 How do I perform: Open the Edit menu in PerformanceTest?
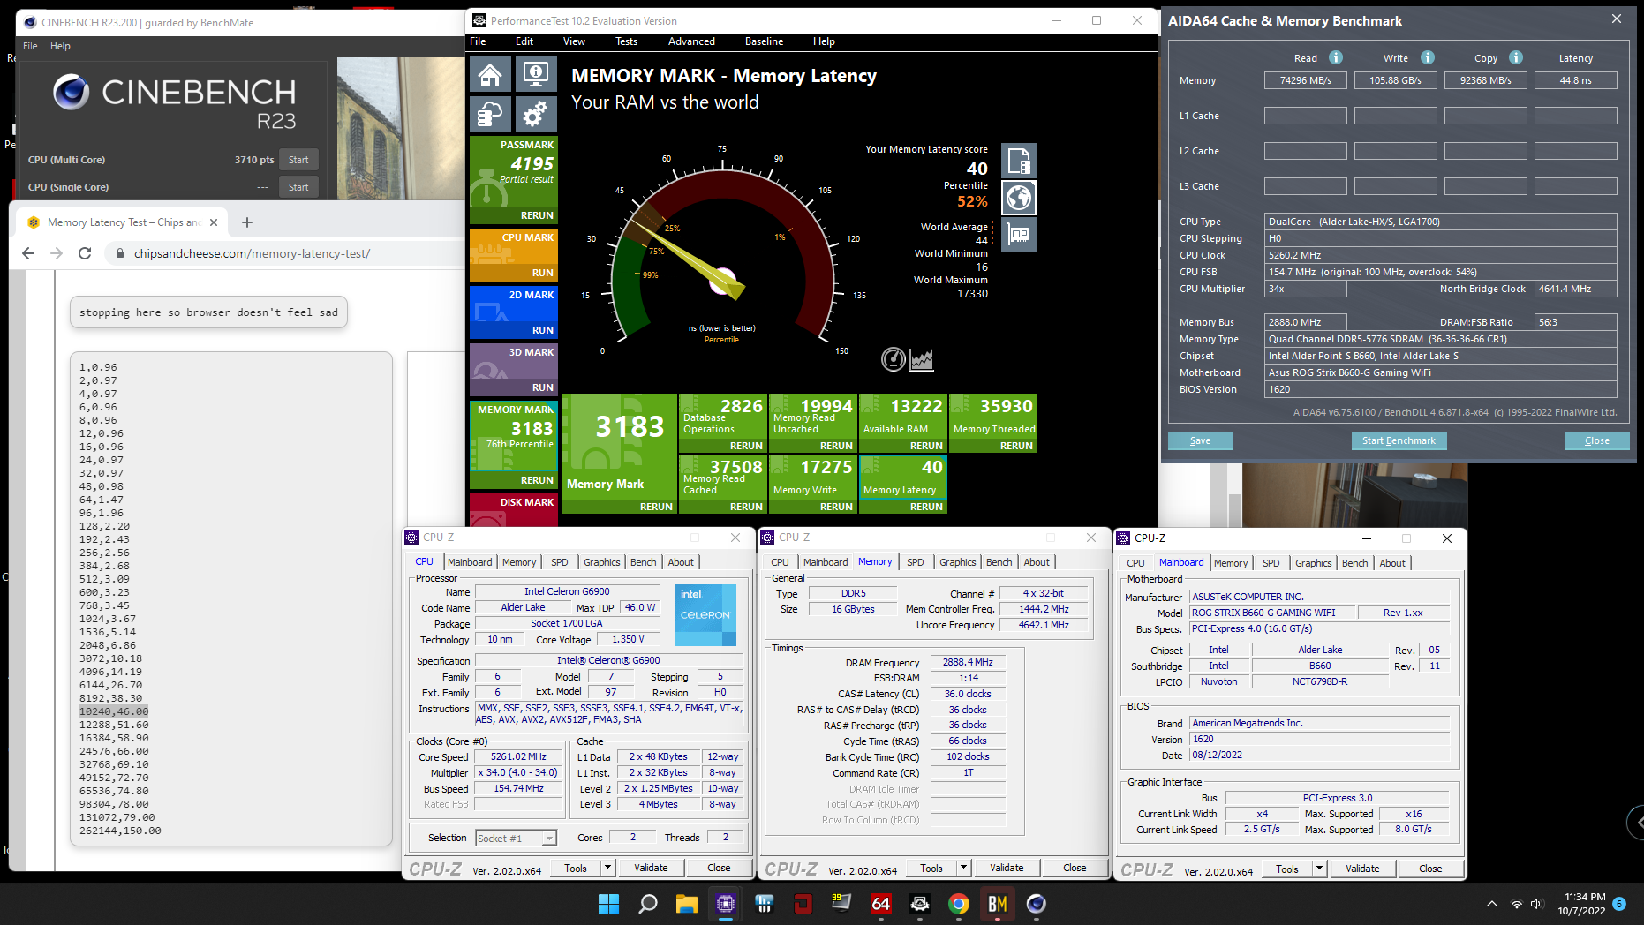tap(524, 41)
